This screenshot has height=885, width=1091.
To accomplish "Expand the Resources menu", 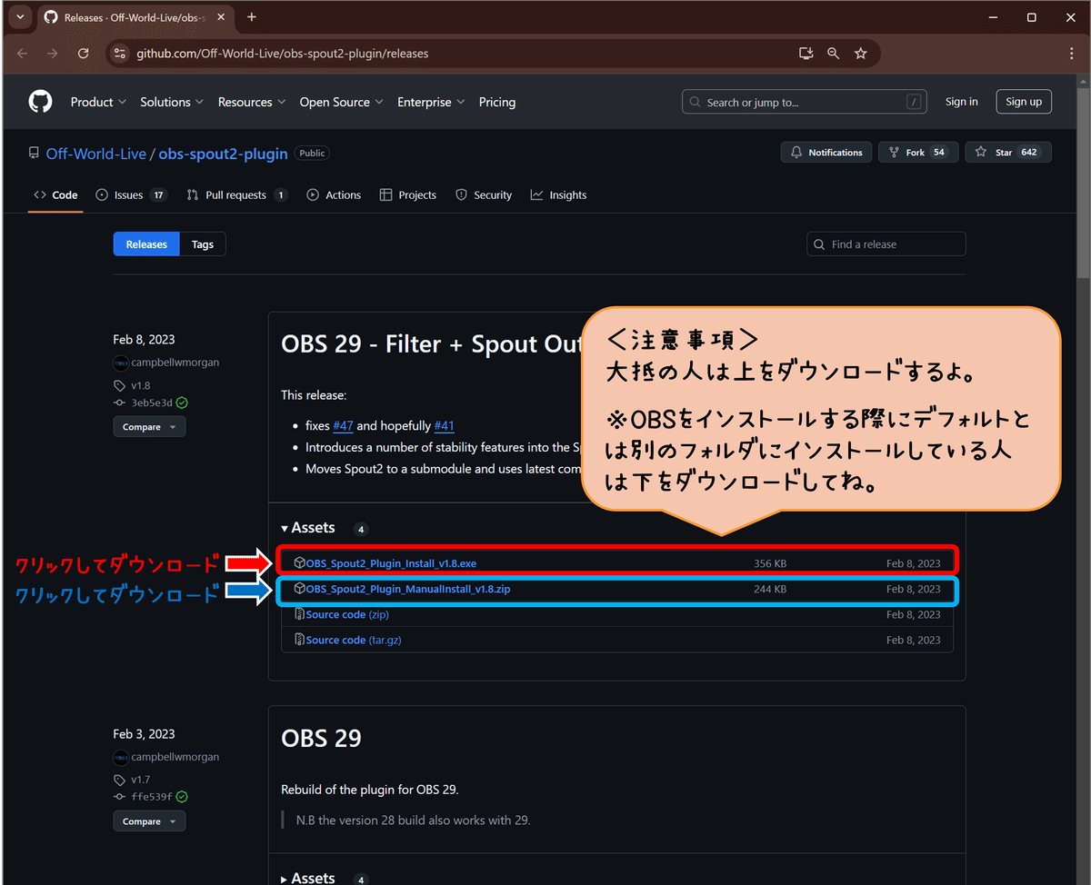I will (252, 102).
